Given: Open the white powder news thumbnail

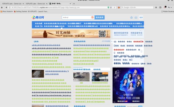Looking at the screenshot, I should pyautogui.click(x=38, y=73).
